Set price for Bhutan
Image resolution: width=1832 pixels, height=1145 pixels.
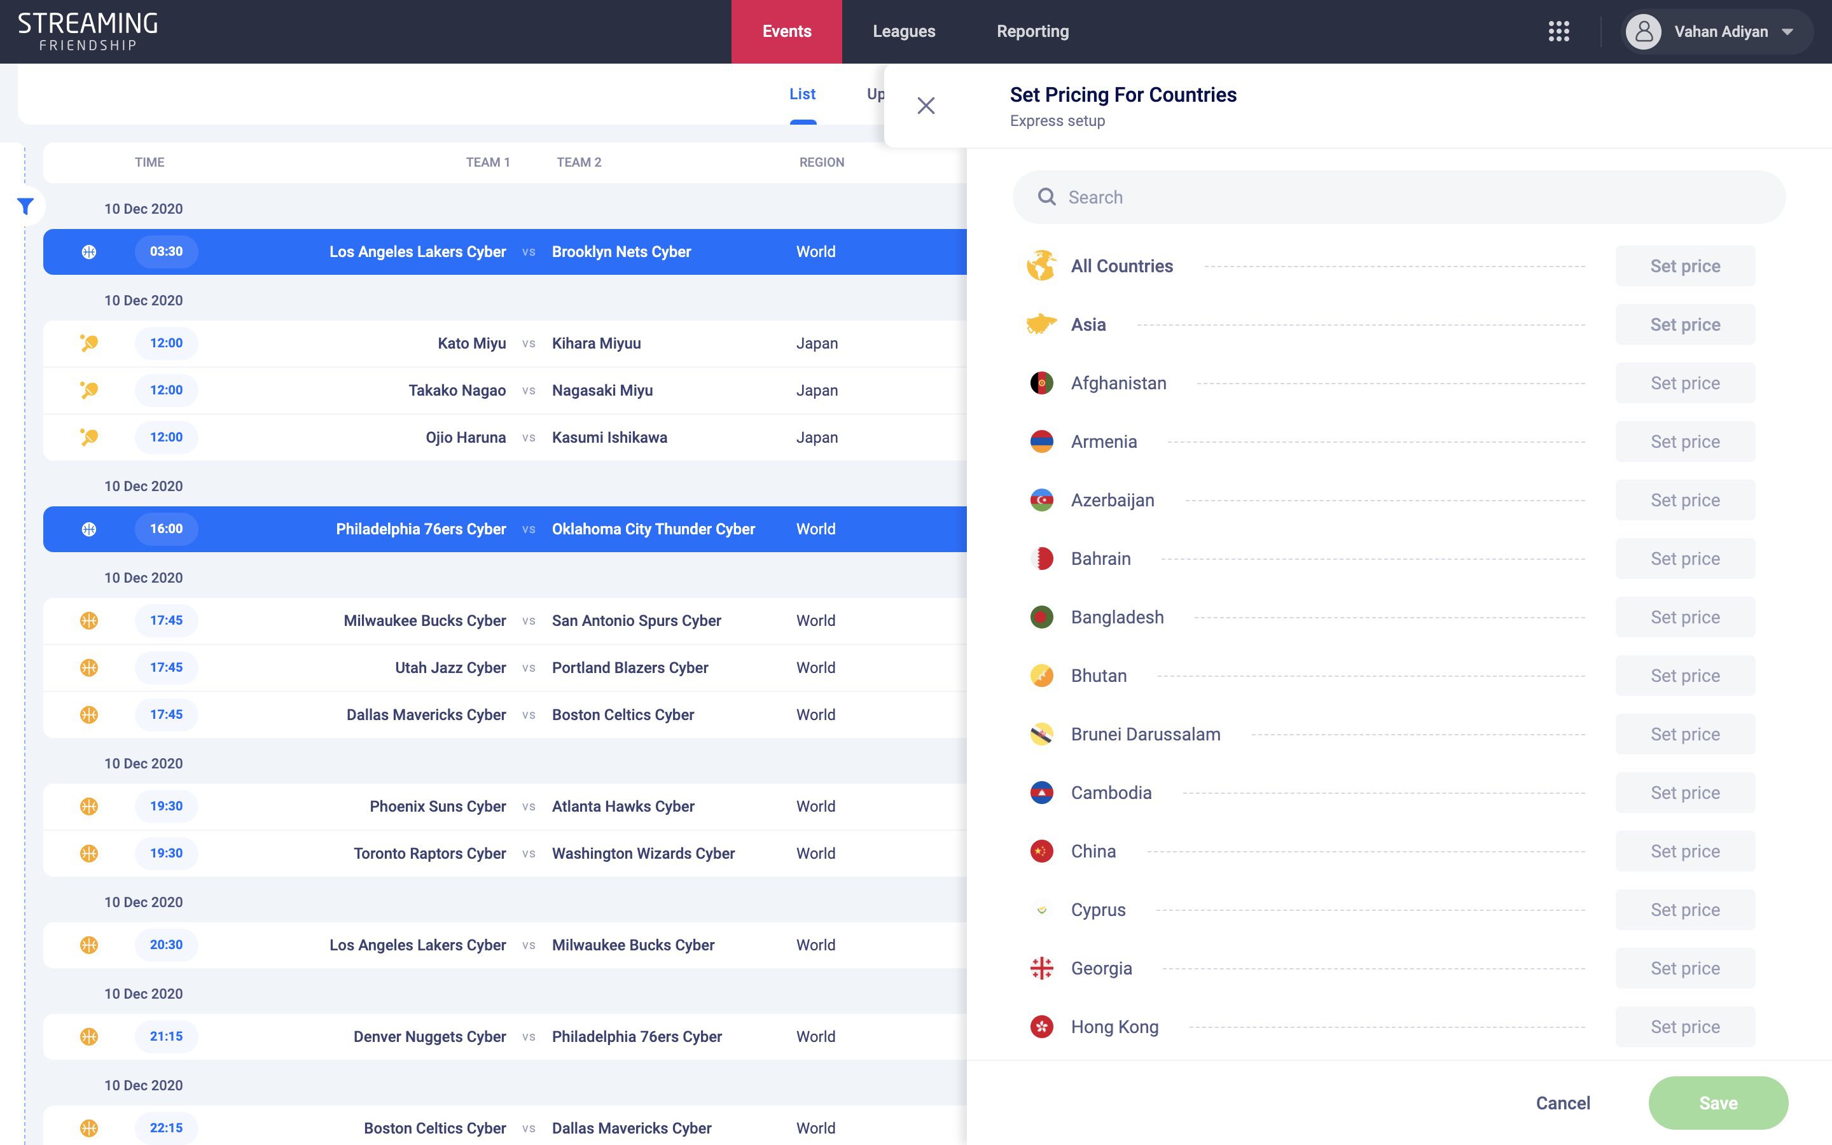(1685, 676)
